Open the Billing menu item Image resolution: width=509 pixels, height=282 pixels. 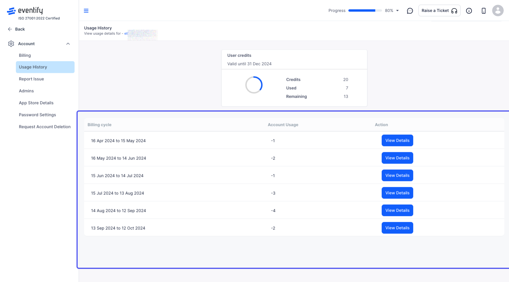click(25, 55)
